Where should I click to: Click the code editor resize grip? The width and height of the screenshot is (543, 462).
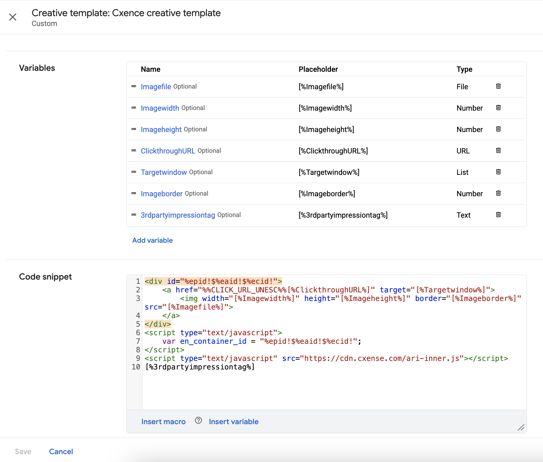[x=521, y=427]
